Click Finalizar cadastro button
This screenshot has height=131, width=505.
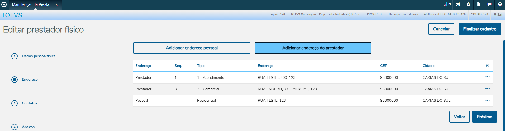pos(480,29)
